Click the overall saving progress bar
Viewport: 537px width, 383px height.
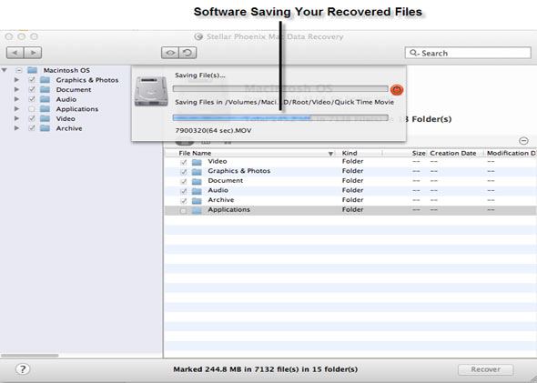[x=280, y=89]
